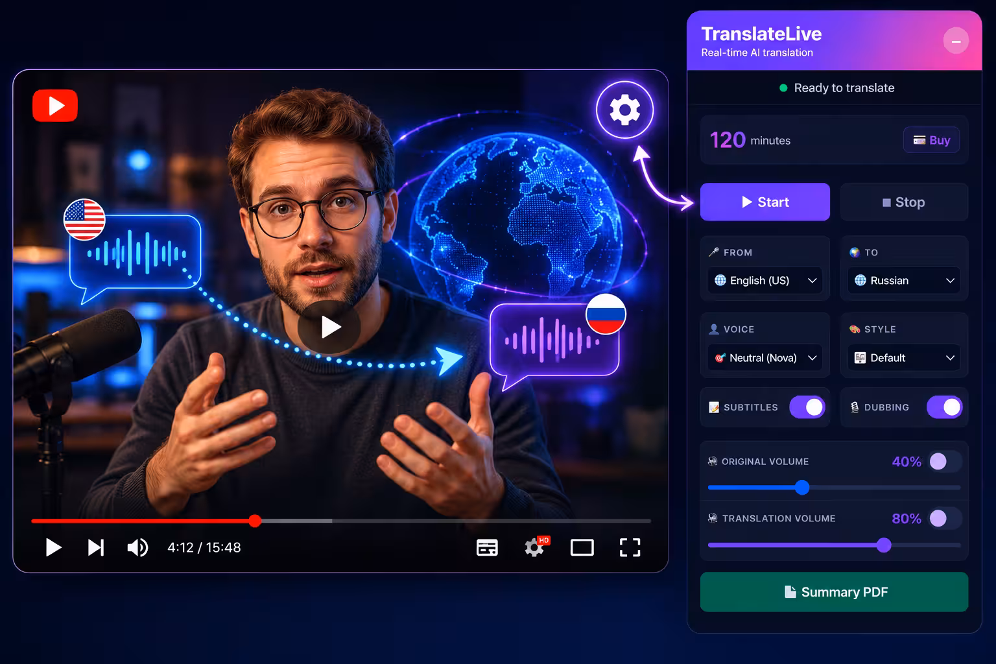The width and height of the screenshot is (996, 664).
Task: Play the video from the control bar
Action: point(53,548)
